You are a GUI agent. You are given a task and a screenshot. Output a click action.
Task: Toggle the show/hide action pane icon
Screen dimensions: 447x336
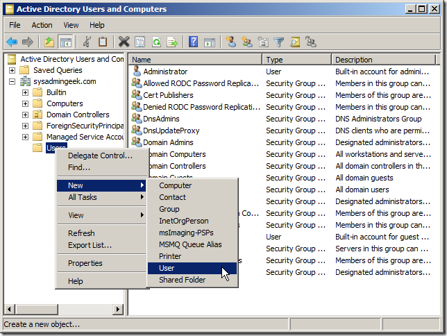click(x=210, y=42)
